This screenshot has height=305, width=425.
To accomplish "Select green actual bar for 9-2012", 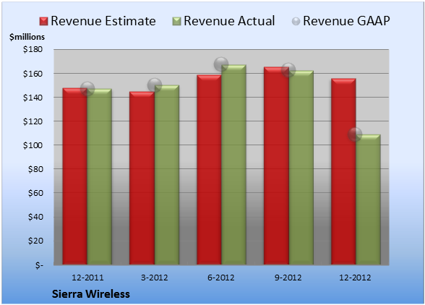I will (301, 168).
